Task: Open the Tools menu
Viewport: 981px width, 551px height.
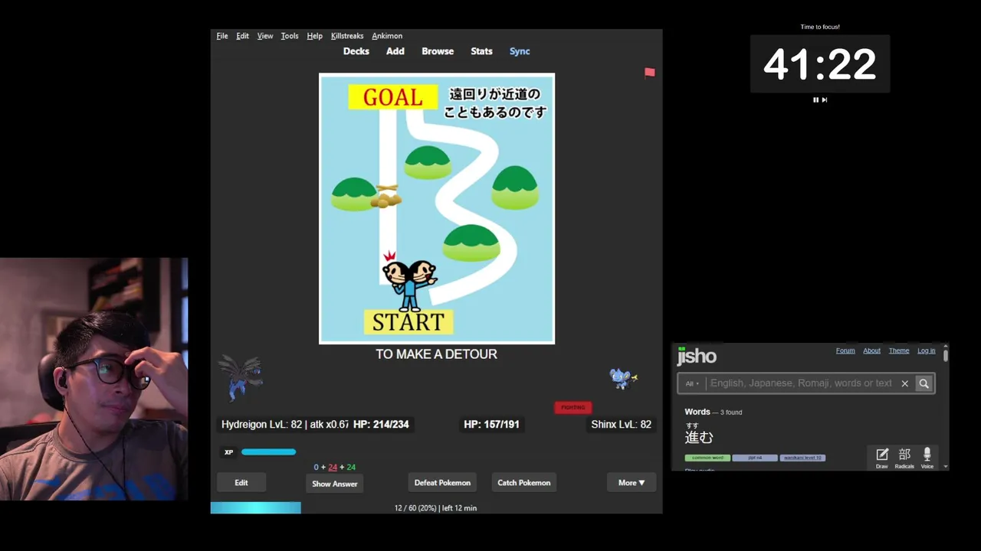Action: (290, 36)
